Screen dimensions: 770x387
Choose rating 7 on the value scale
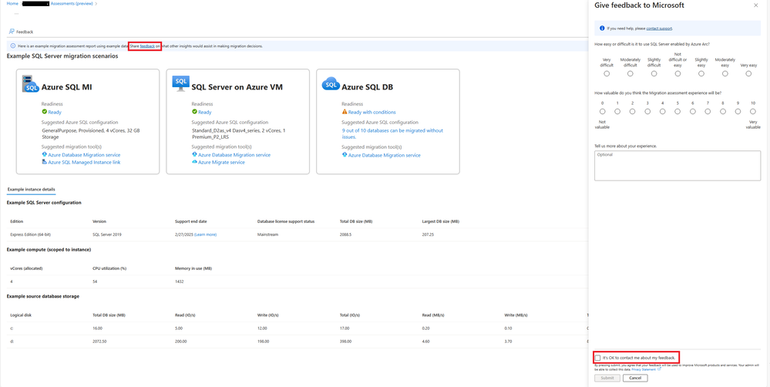click(708, 112)
